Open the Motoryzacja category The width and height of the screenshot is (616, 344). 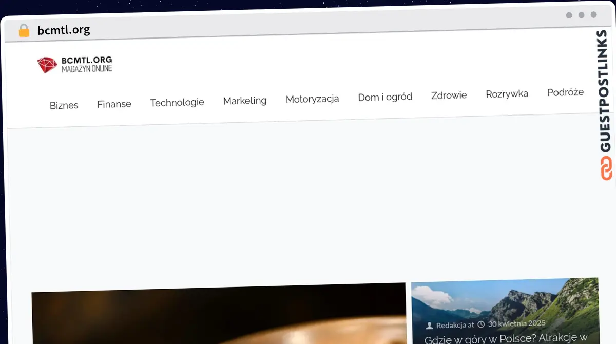312,99
